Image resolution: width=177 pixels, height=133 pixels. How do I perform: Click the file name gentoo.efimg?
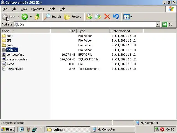click(15, 55)
